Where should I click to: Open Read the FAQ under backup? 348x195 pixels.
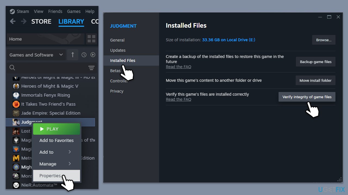tap(178, 67)
